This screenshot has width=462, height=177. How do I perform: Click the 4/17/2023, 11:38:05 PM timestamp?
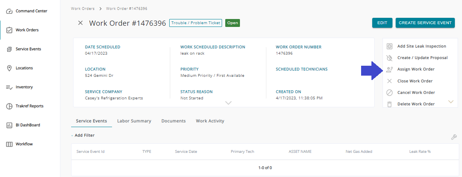(x=299, y=98)
